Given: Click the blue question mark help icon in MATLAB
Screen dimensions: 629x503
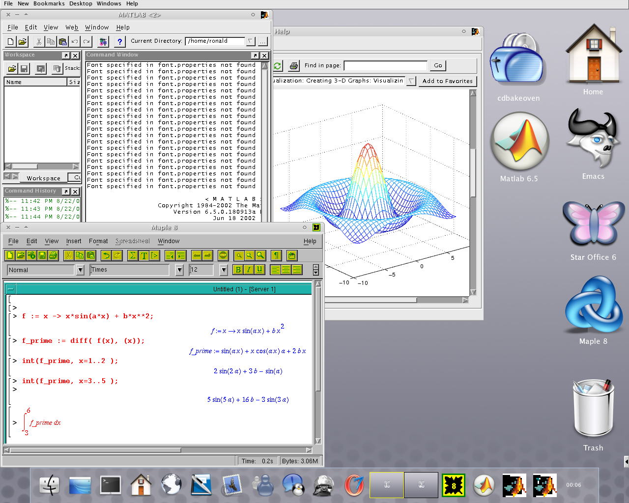Looking at the screenshot, I should pos(120,42).
